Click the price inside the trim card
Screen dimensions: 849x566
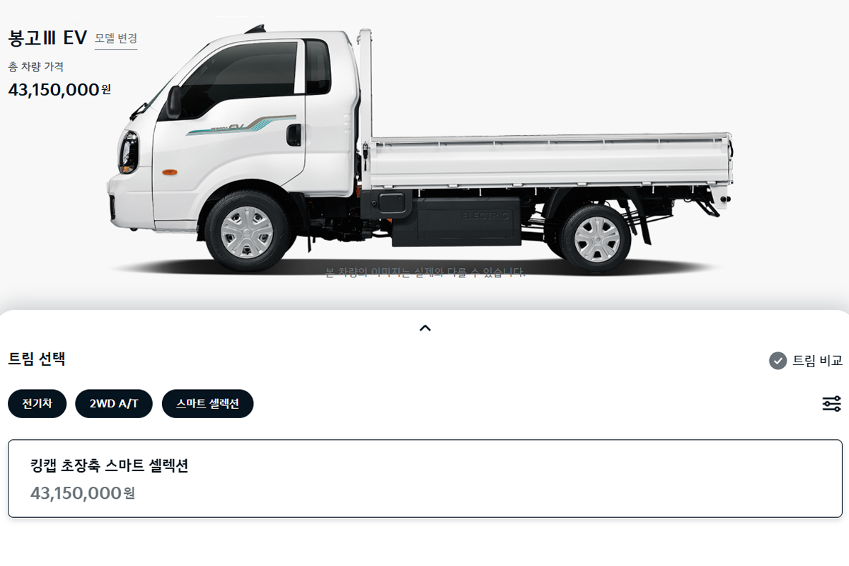pos(82,493)
